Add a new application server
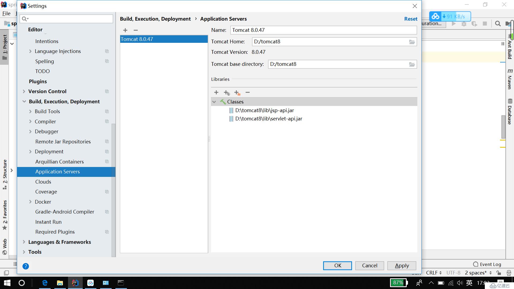514x289 pixels. coord(125,30)
